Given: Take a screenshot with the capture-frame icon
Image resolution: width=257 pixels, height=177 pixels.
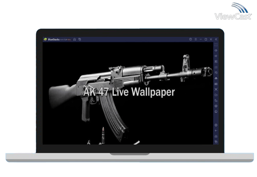Looking at the screenshot, I should pos(216,89).
